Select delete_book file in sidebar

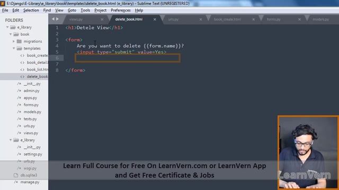(38, 77)
